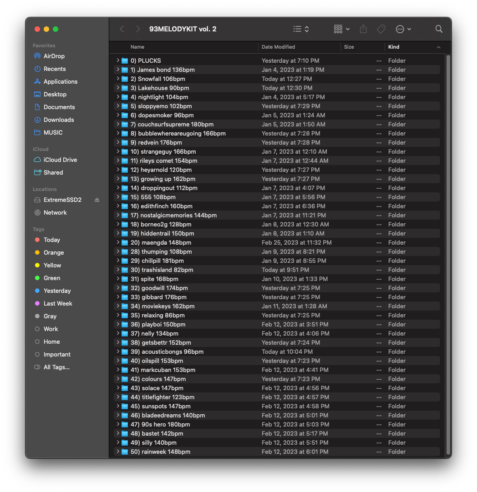The image size is (477, 492).
Task: Click the Search magnifying glass icon
Action: click(x=439, y=29)
